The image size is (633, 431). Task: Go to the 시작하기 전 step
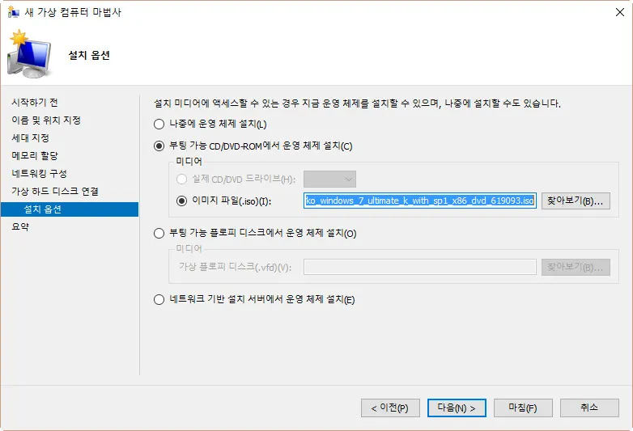35,103
